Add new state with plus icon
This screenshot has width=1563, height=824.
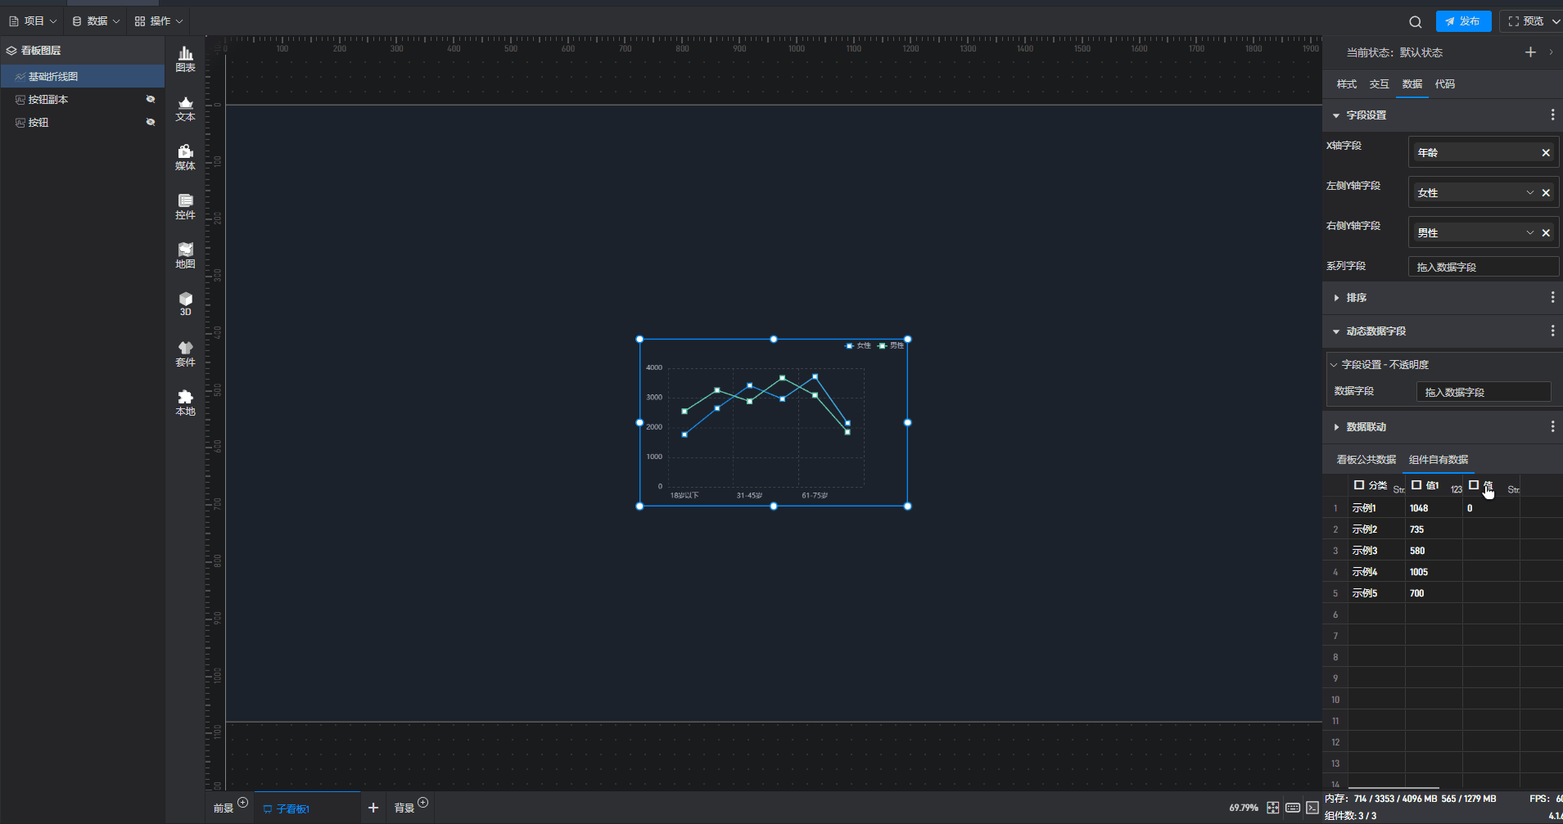tap(1529, 52)
